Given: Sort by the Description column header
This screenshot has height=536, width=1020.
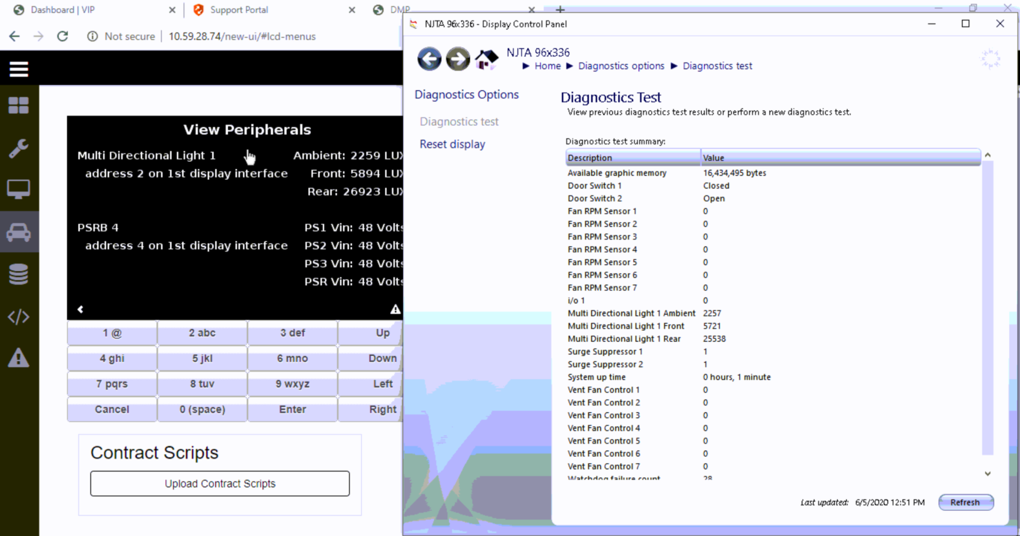Looking at the screenshot, I should tap(632, 158).
